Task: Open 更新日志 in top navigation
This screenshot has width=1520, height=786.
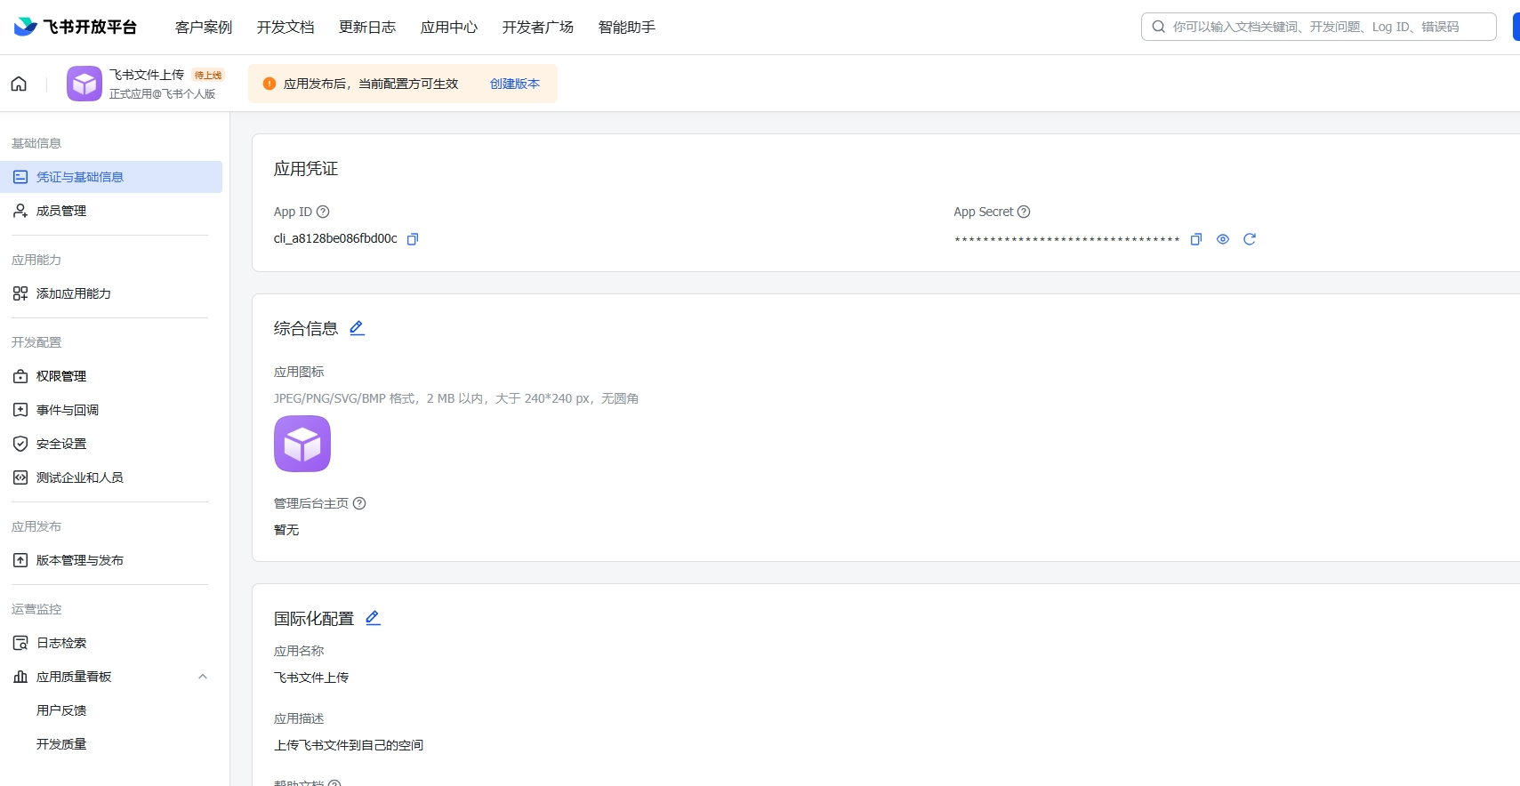Action: tap(367, 28)
